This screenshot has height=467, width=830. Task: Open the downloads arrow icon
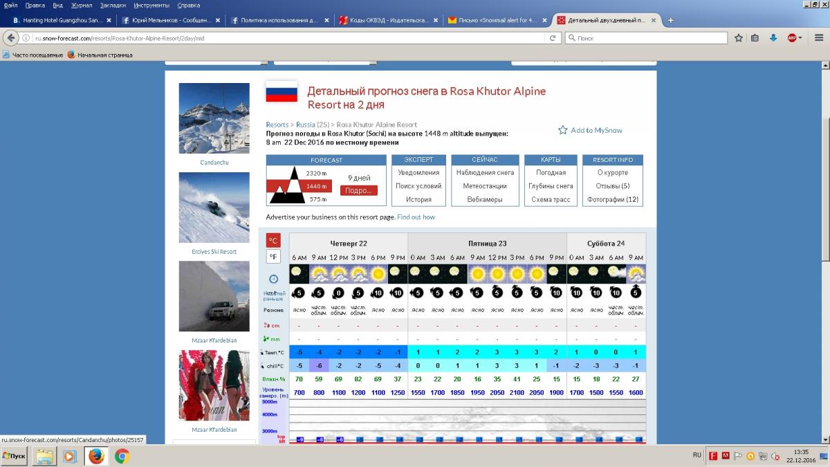(x=773, y=38)
